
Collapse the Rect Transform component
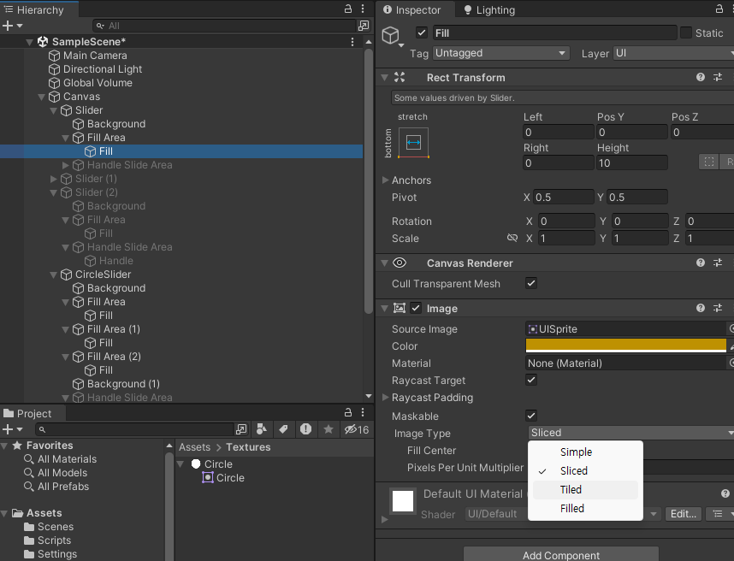[385, 77]
